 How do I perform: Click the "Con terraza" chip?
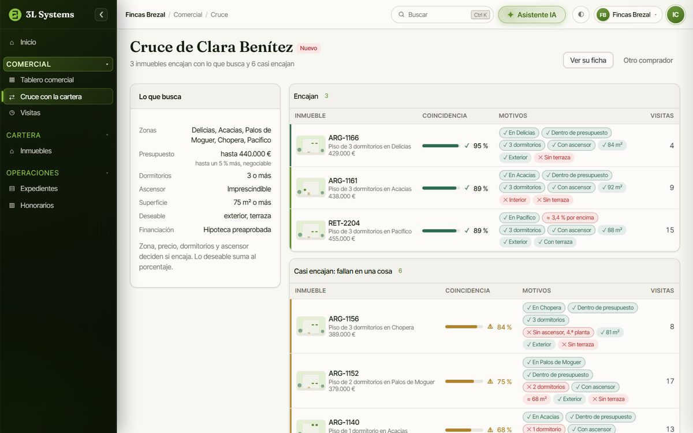coord(555,242)
